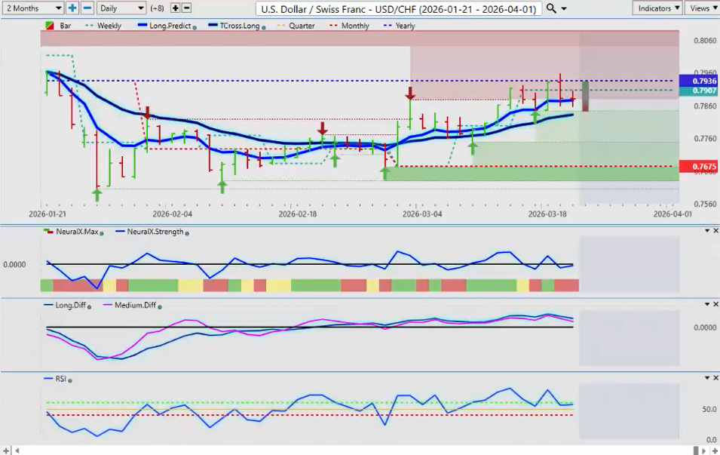720x455 pixels.
Task: Open the Views menu
Action: (702, 8)
